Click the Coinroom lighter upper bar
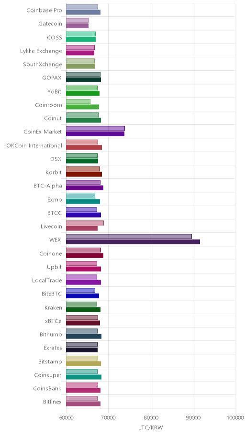 [x=78, y=101]
